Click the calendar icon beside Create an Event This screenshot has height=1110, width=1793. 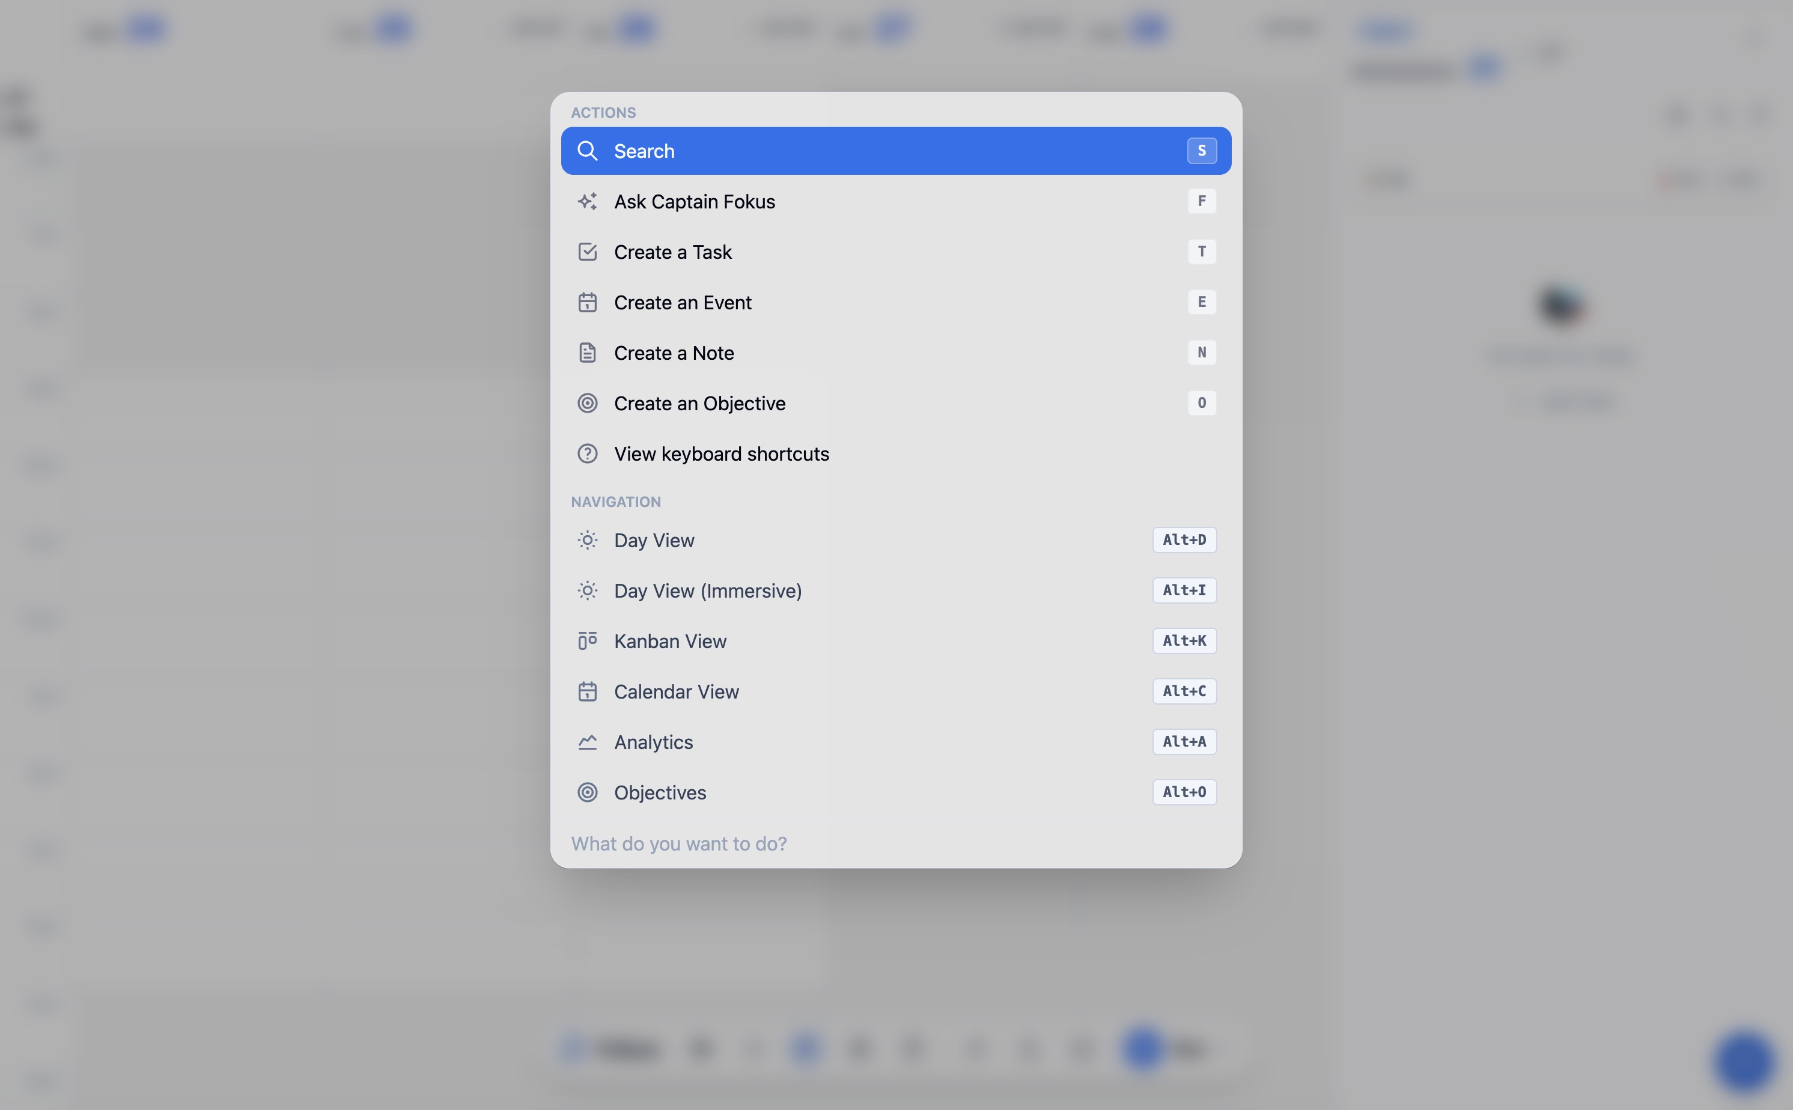[586, 303]
